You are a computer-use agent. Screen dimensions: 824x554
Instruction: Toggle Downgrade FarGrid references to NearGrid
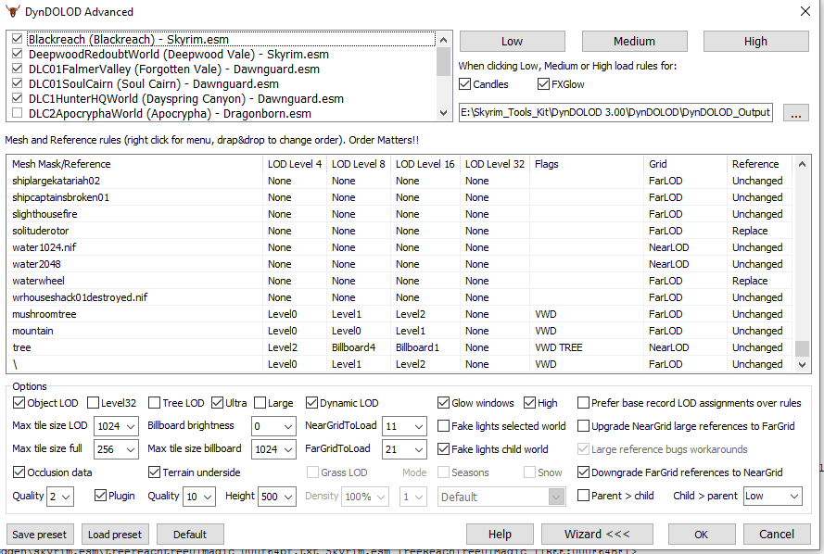[x=583, y=472]
